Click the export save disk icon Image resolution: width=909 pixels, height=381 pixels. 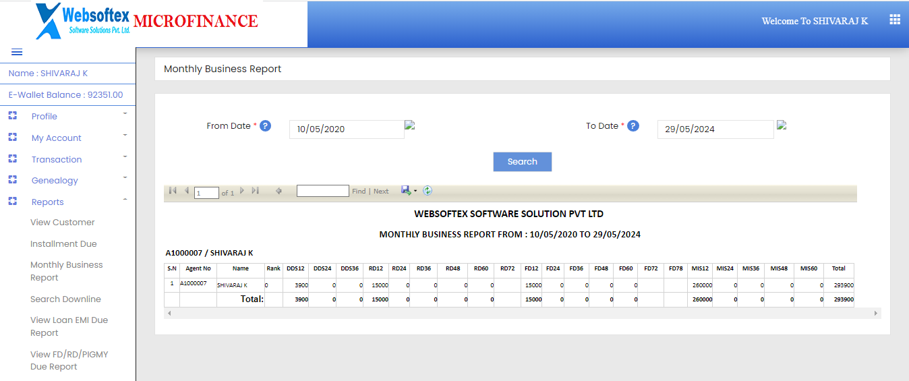click(406, 191)
